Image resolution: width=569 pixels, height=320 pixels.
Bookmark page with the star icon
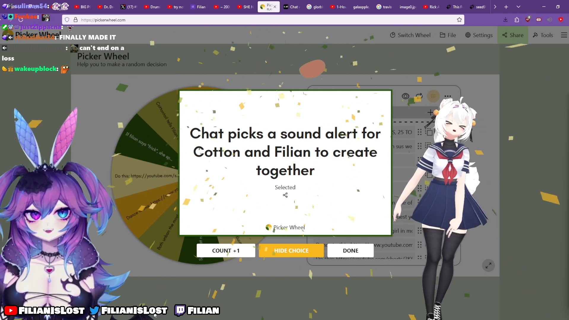459,20
